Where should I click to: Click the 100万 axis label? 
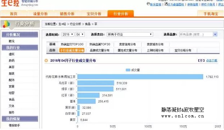(148, 126)
